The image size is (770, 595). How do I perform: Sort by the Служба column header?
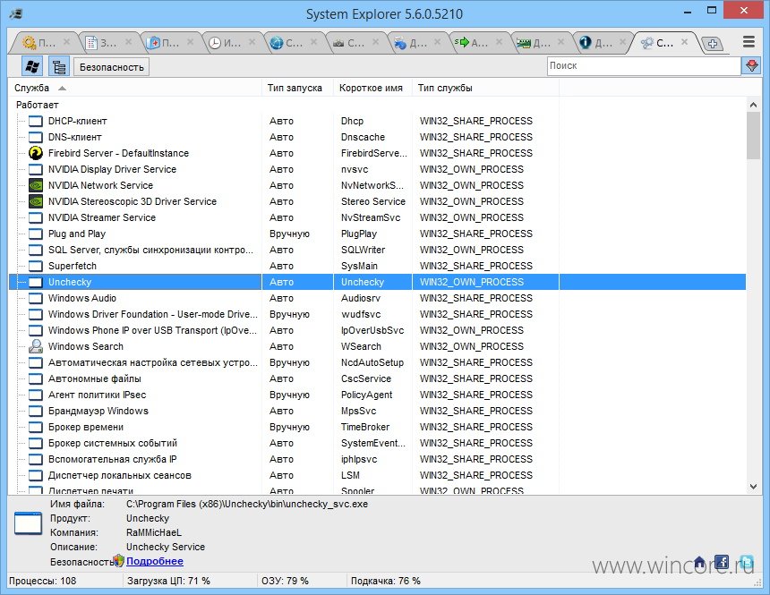click(135, 88)
